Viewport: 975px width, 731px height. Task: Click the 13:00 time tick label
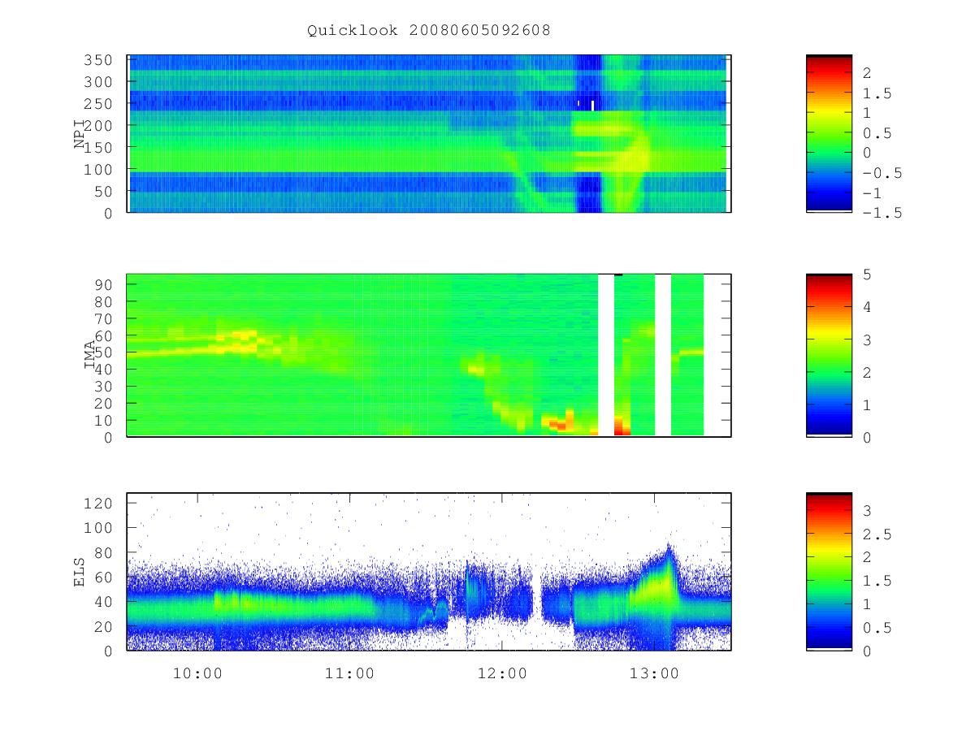(x=655, y=673)
